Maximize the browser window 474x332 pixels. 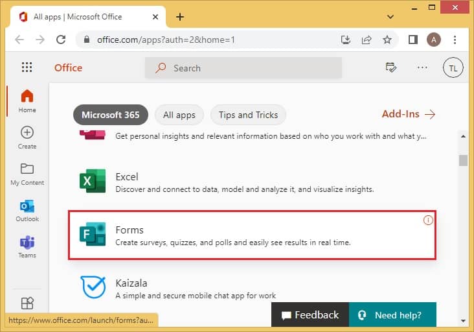click(432, 7)
